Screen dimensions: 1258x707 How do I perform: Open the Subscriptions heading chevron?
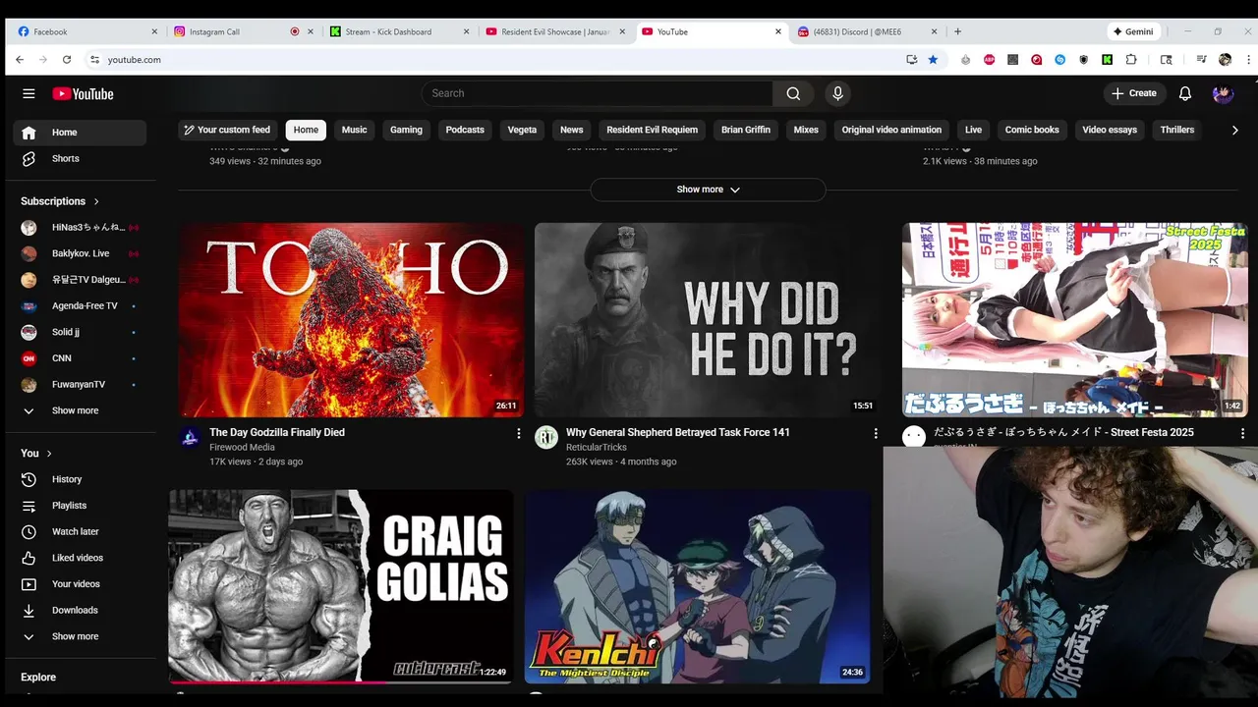click(96, 201)
